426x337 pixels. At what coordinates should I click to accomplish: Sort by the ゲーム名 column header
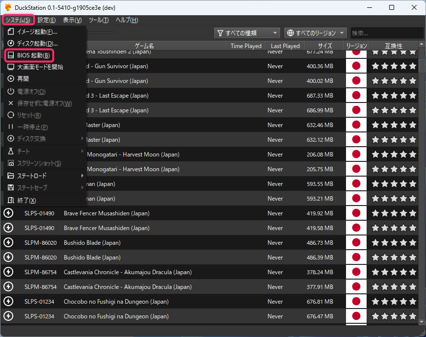point(144,46)
